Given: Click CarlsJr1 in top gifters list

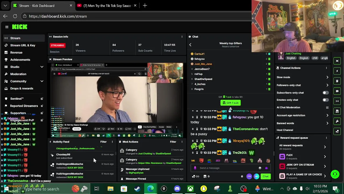Looking at the screenshot, I should 199,54.
